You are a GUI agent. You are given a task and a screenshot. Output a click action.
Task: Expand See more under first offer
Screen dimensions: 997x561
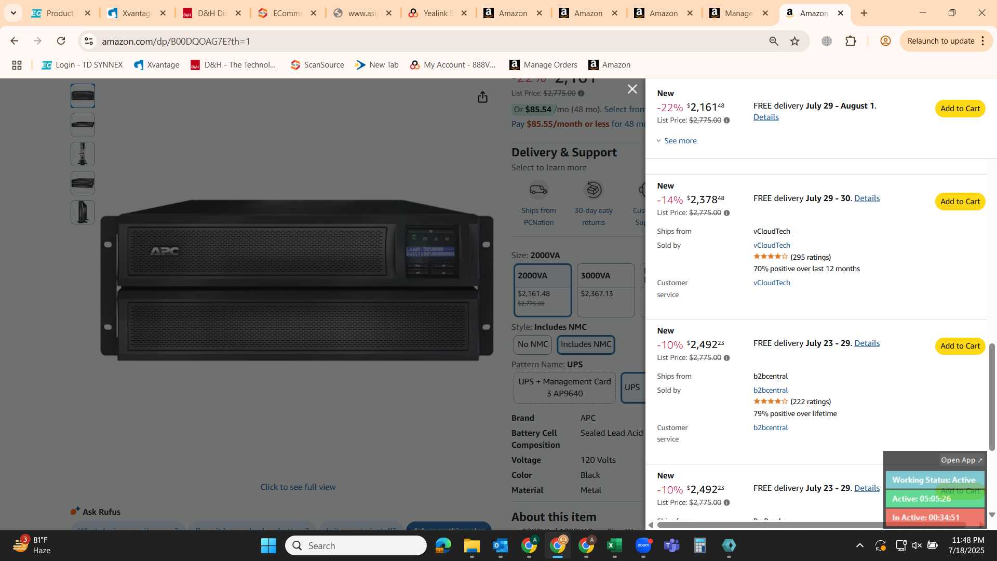677,141
